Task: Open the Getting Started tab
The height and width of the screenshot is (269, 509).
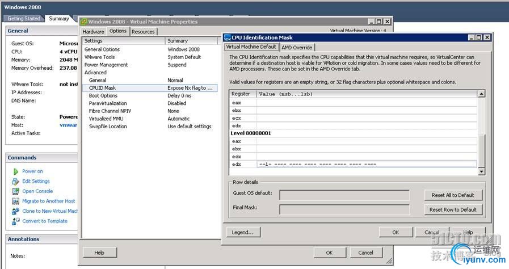Action: pyautogui.click(x=24, y=19)
